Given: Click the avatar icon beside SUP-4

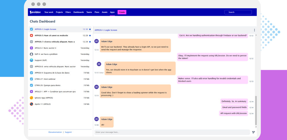Looking at the screenshot, I should tap(31, 54).
